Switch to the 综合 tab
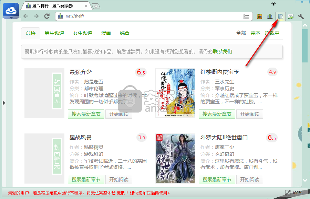This screenshot has width=310, height=199. pyautogui.click(x=125, y=33)
